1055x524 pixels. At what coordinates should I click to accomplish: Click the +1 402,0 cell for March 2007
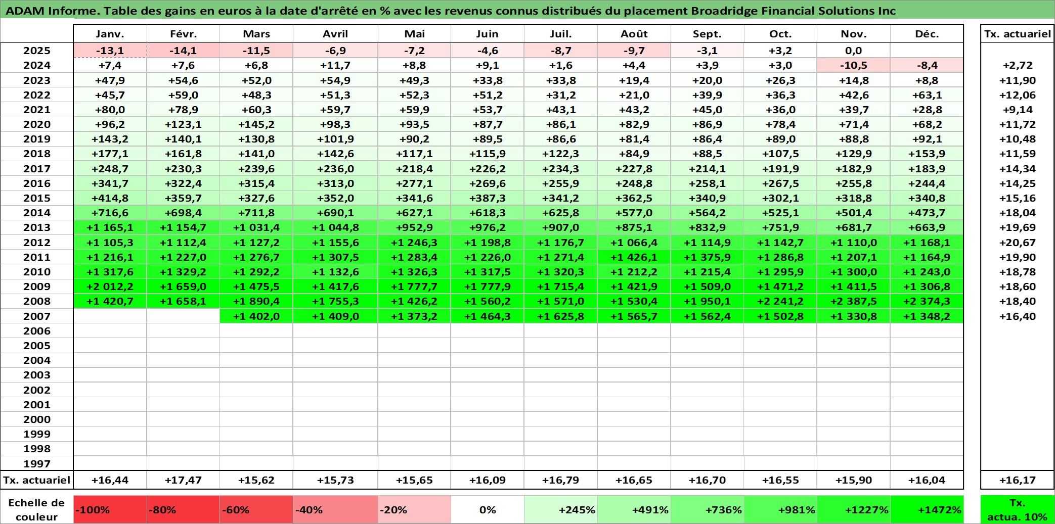256,316
